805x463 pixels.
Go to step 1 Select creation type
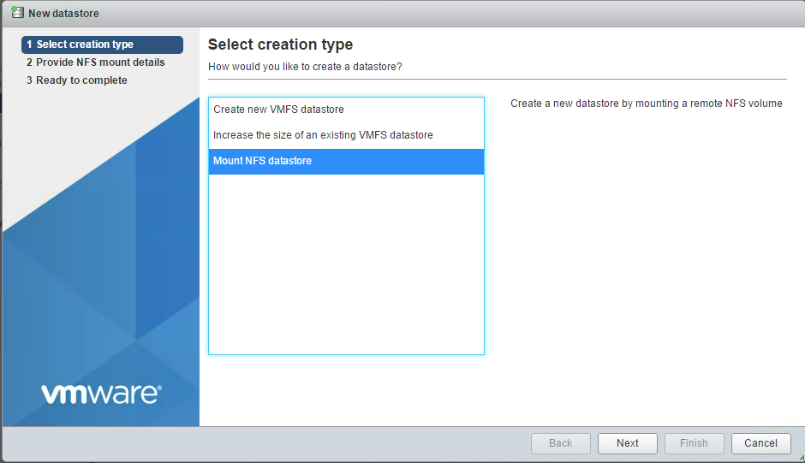point(102,45)
